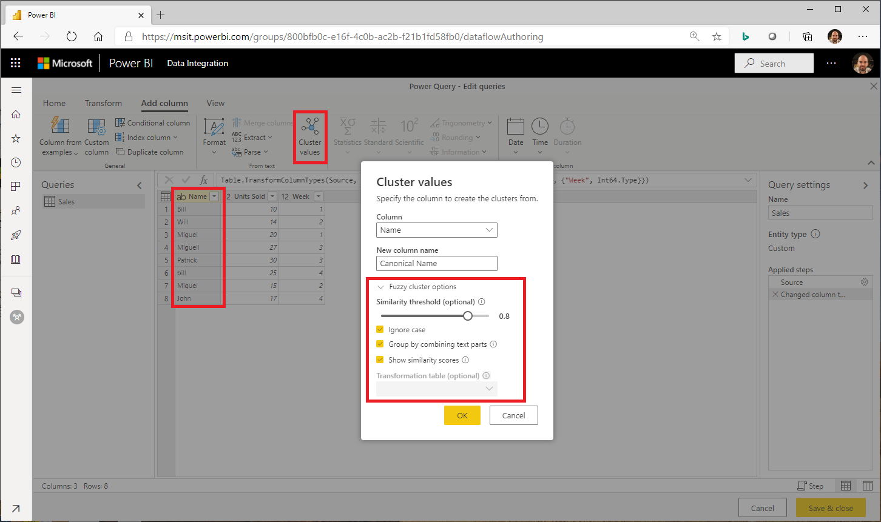This screenshot has width=881, height=522.
Task: Click the Power BI app launcher grid
Action: point(16,63)
